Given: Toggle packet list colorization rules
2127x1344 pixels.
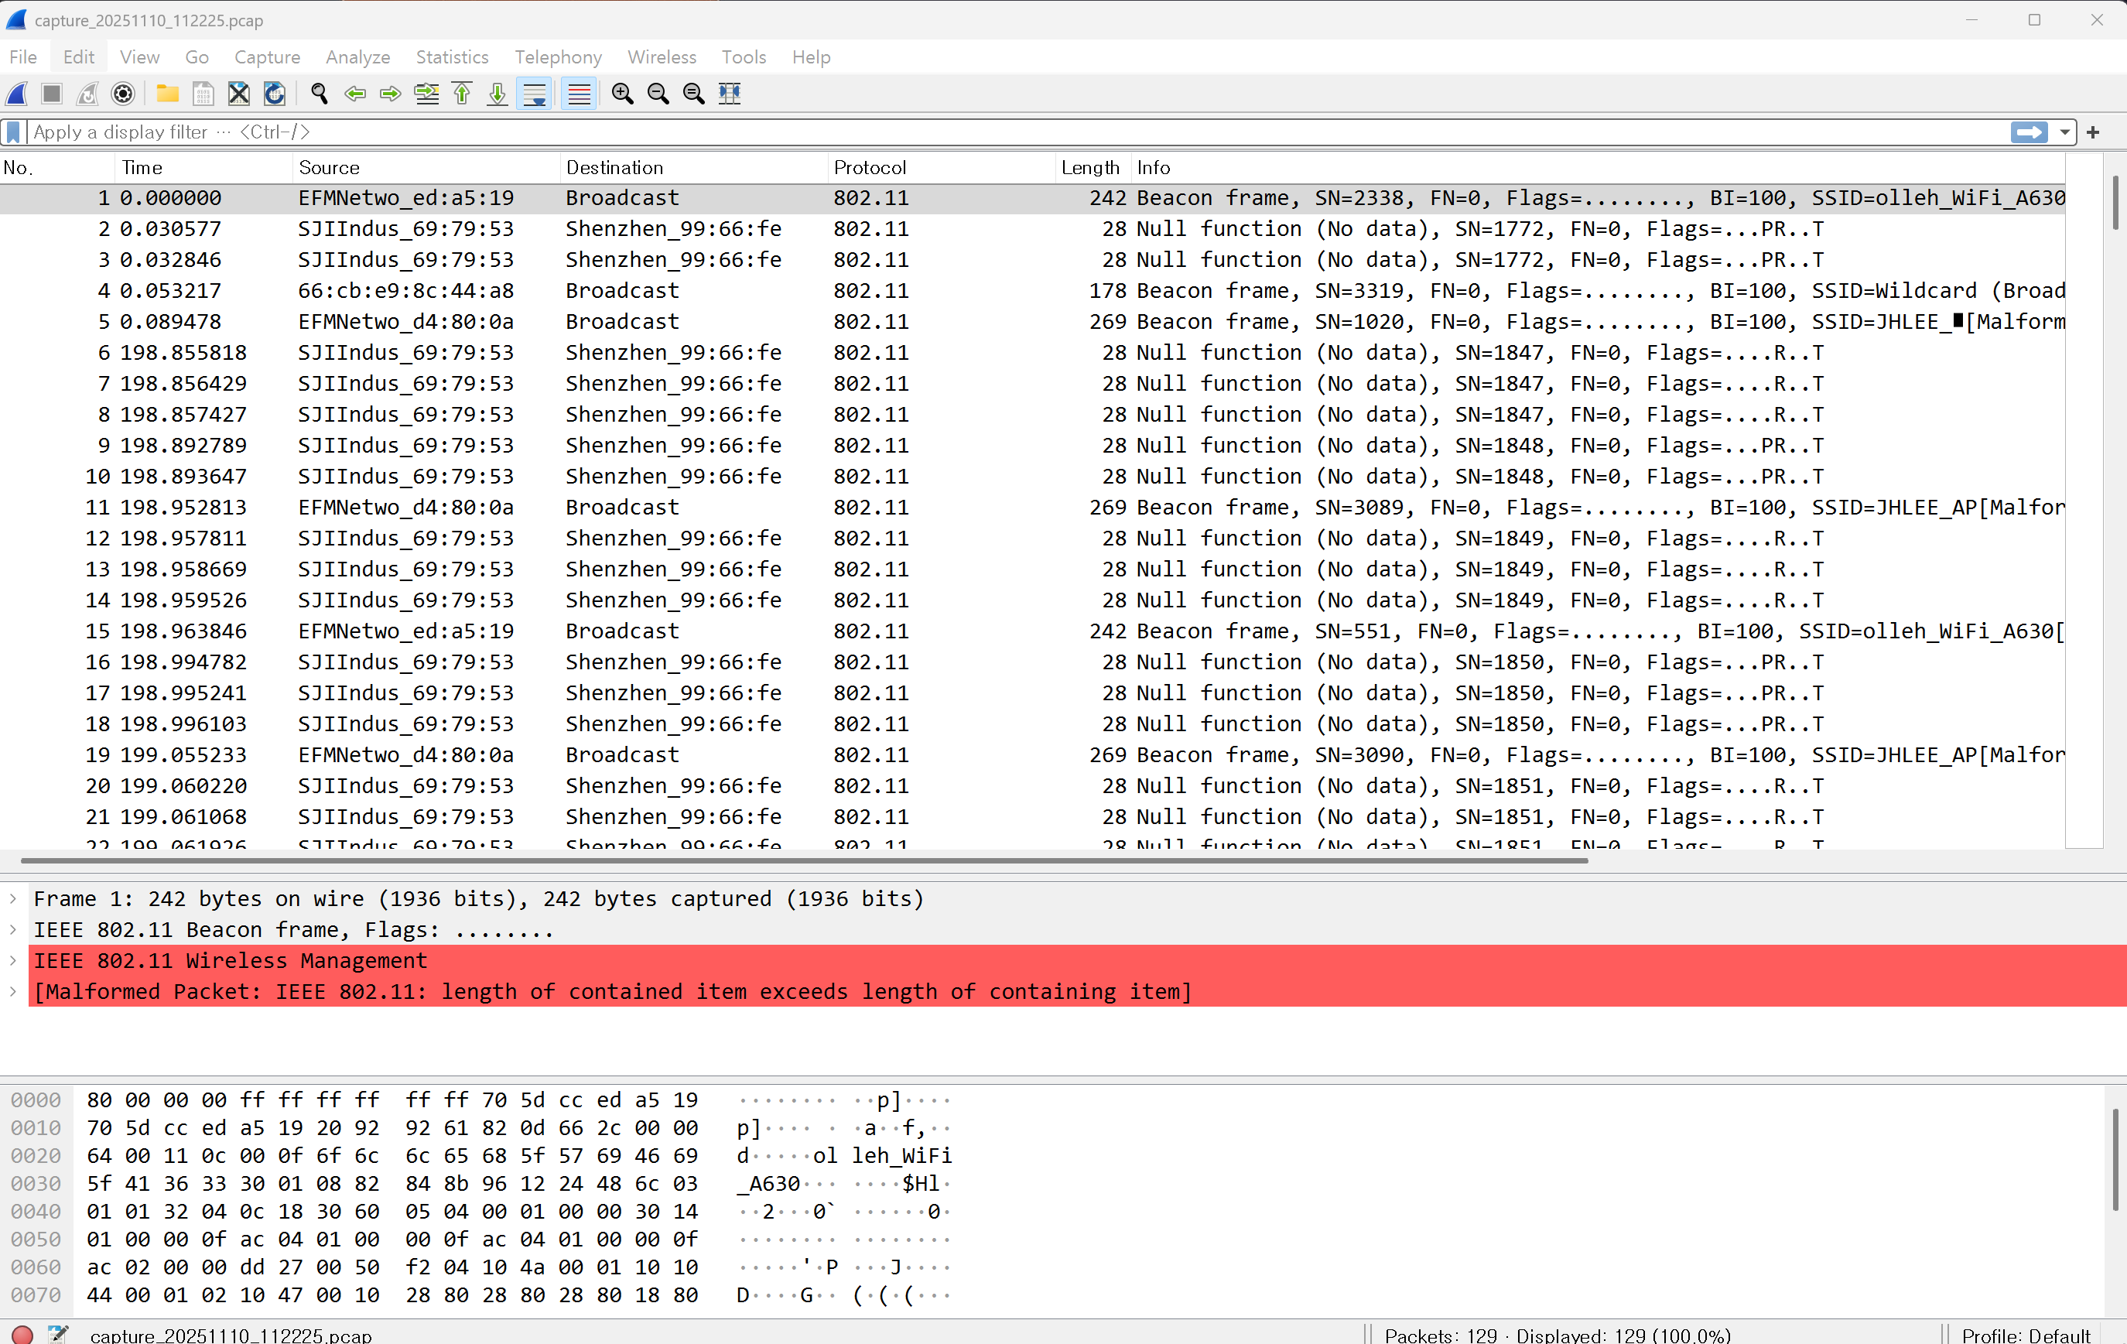Looking at the screenshot, I should click(579, 94).
